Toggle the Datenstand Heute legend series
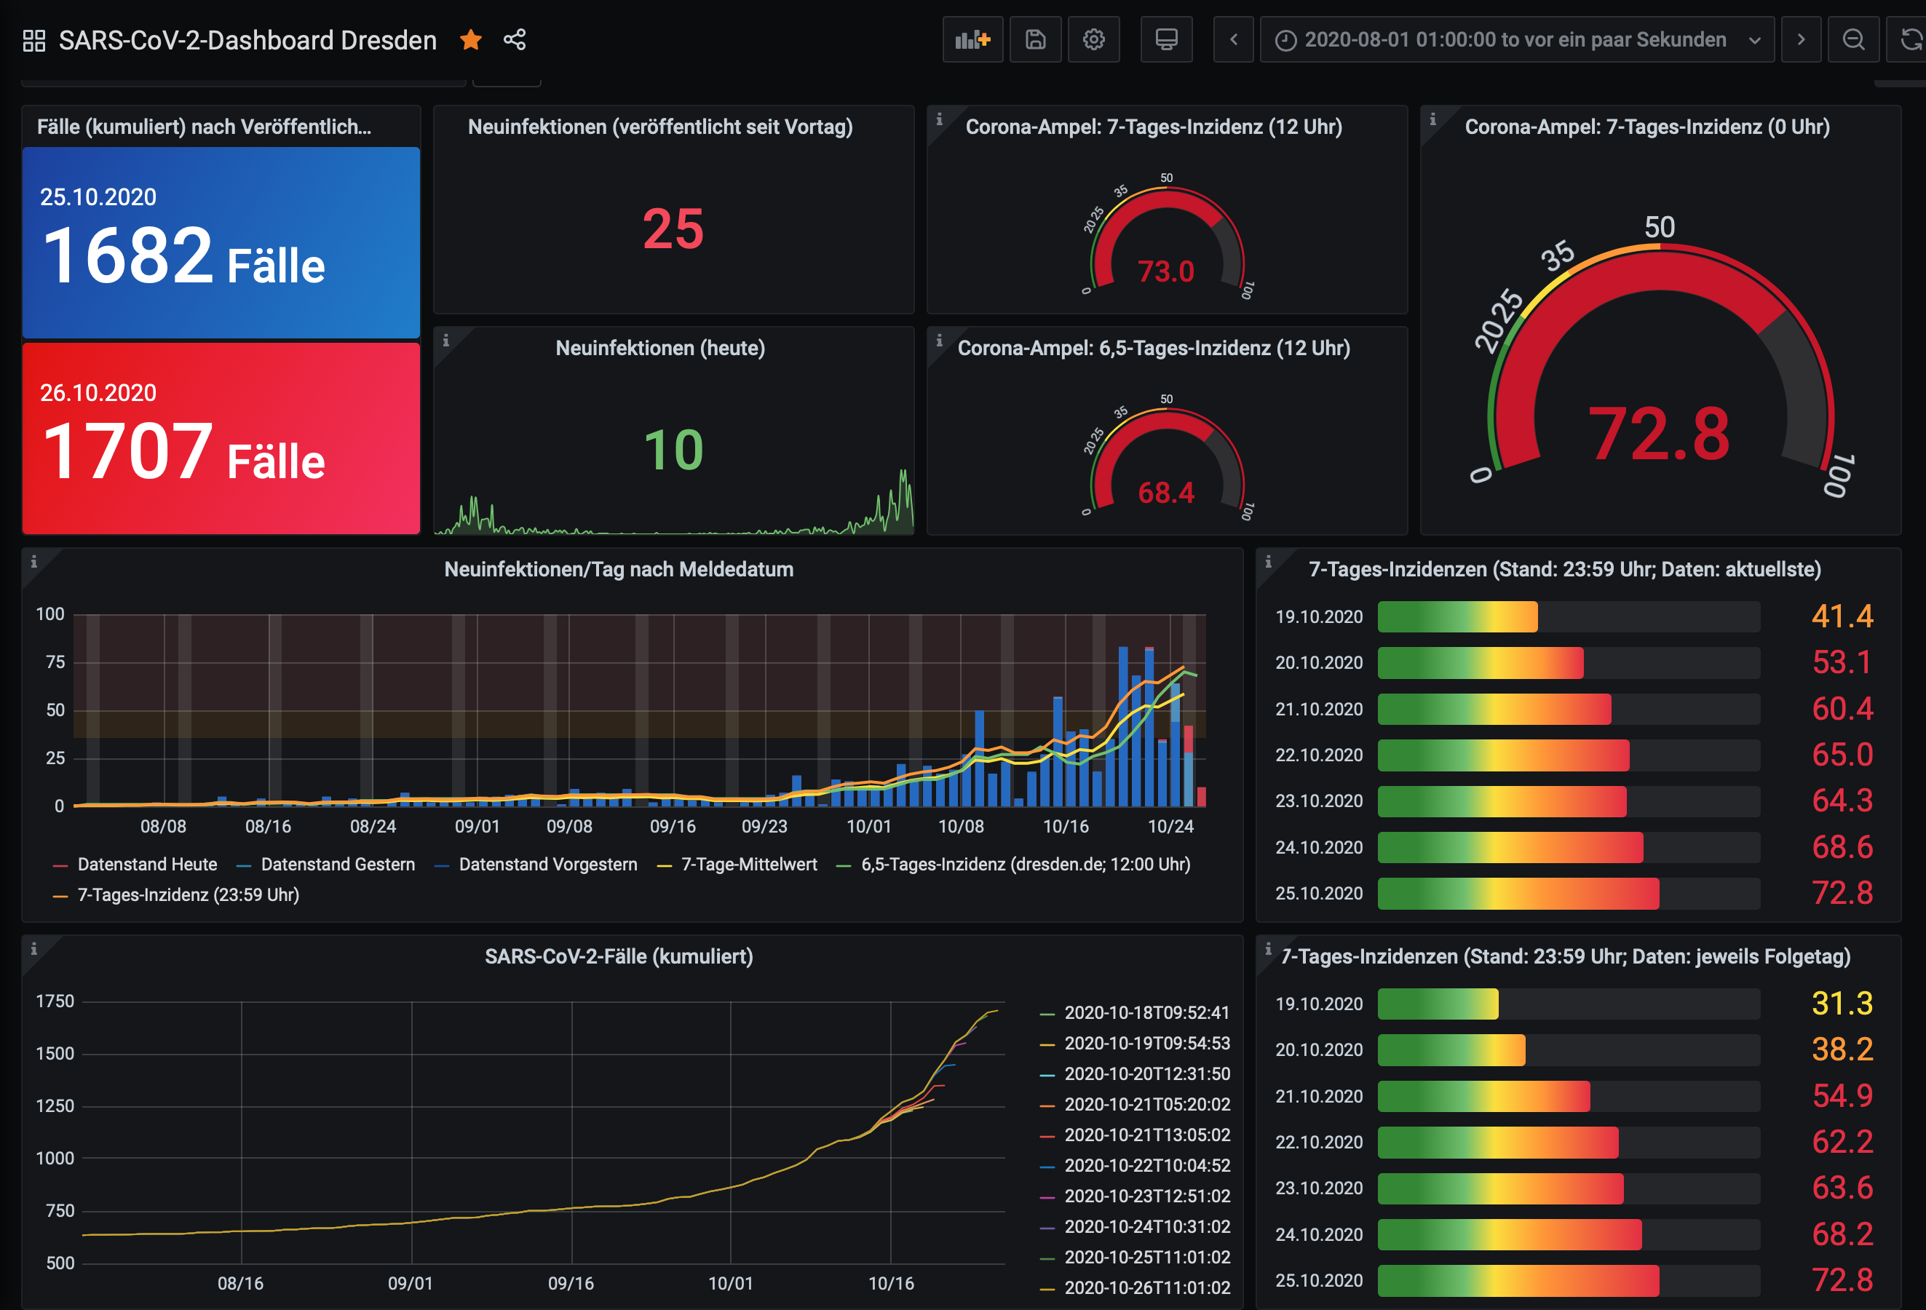 147,864
